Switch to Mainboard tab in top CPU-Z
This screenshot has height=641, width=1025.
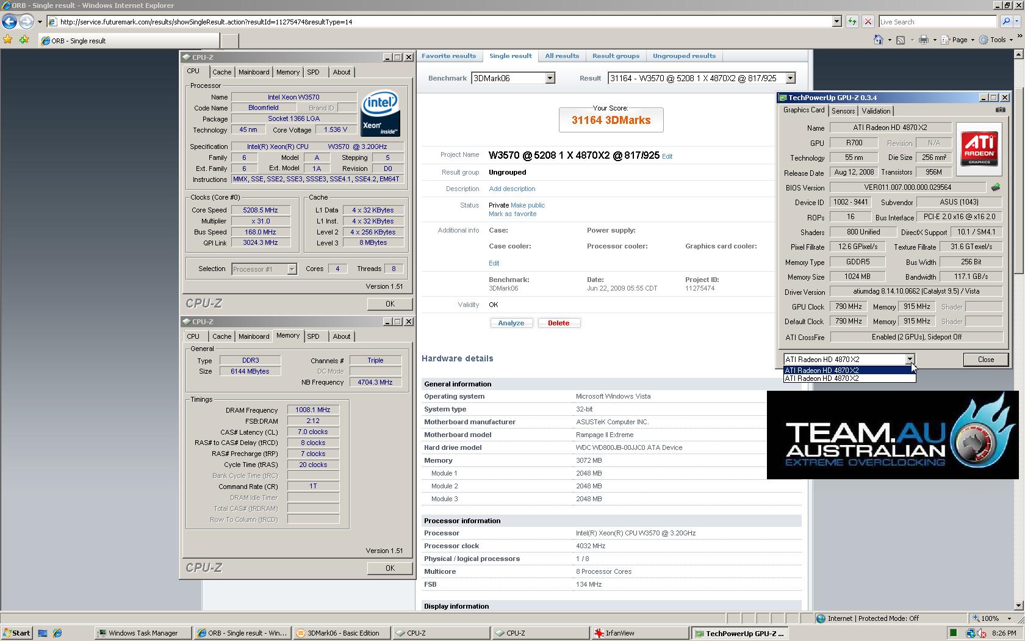tap(254, 72)
